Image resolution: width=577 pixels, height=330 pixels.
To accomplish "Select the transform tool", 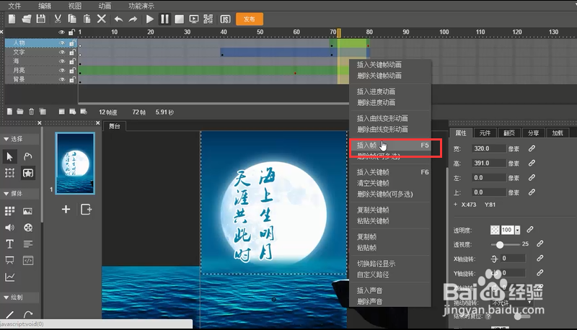I will point(9,173).
